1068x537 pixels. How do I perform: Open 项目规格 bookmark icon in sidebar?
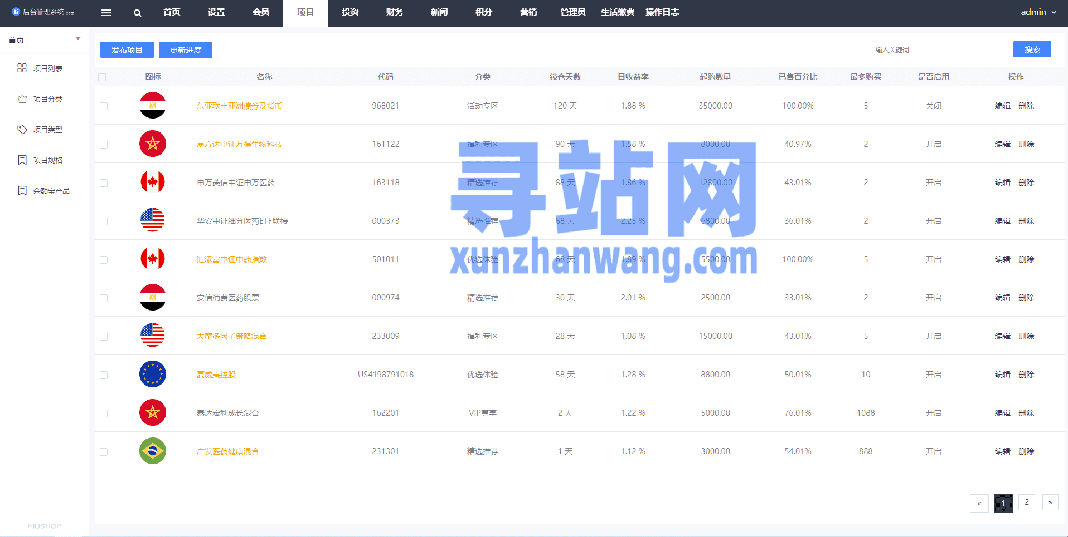pyautogui.click(x=22, y=160)
